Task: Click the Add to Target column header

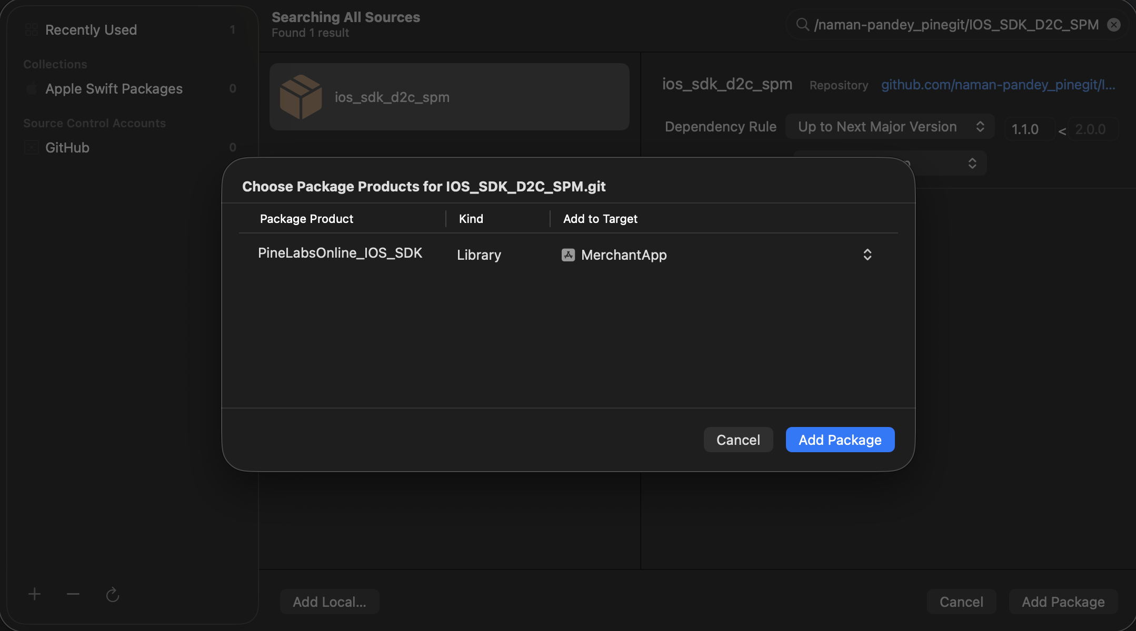Action: click(600, 219)
